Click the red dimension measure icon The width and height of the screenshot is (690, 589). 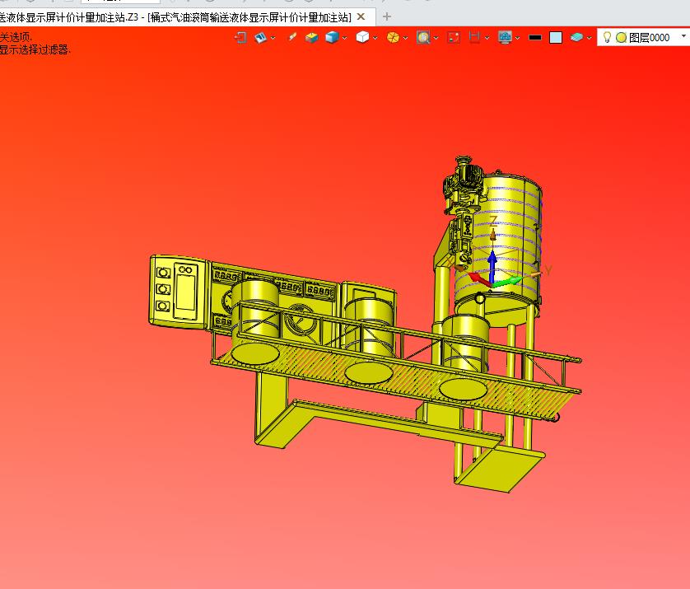coord(474,37)
